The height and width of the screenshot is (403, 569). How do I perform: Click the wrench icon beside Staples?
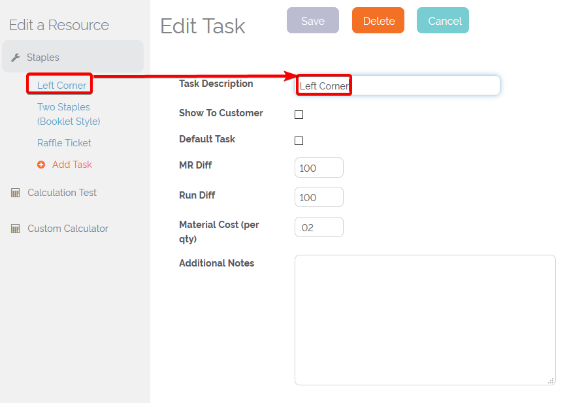(15, 57)
